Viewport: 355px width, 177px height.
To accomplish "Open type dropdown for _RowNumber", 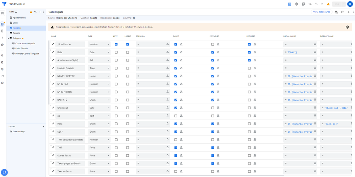I will pos(99,44).
